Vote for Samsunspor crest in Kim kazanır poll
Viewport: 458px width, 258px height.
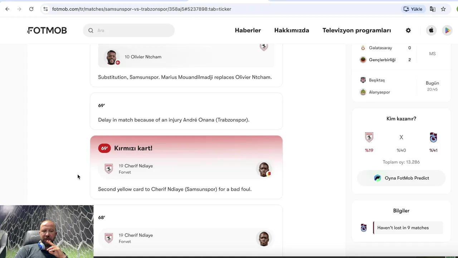[x=369, y=137]
